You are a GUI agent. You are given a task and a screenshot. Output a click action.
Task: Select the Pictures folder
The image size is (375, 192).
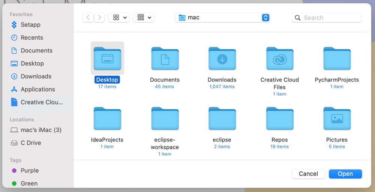337,118
